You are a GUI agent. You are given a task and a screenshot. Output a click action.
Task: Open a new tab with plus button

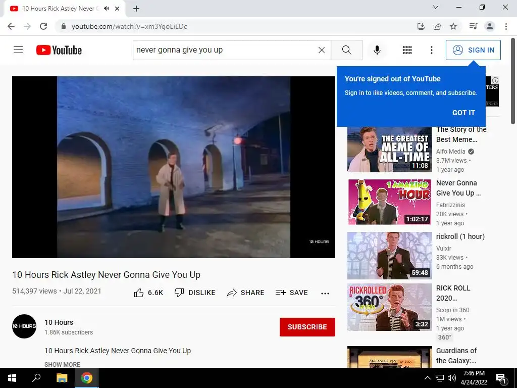(136, 9)
